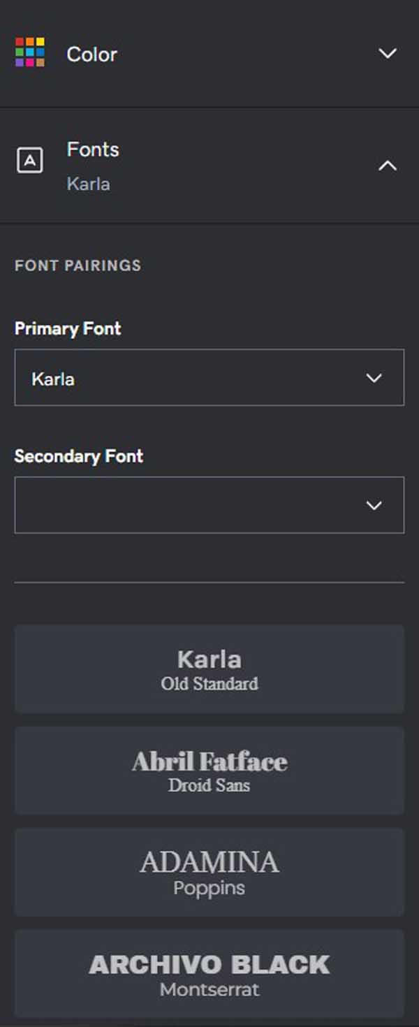This screenshot has height=1027, width=419.
Task: Open the Primary Font dropdown showing Karla
Action: [209, 377]
